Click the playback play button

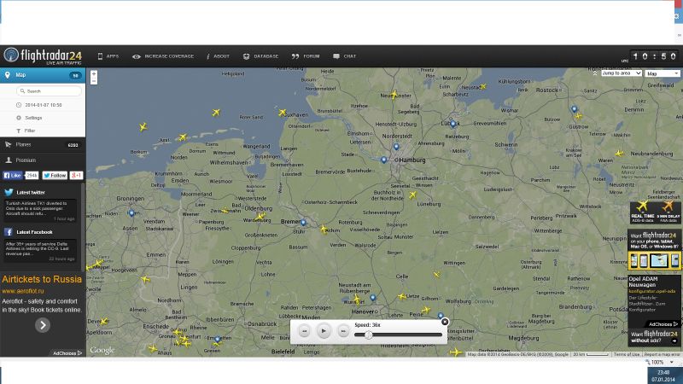[324, 331]
